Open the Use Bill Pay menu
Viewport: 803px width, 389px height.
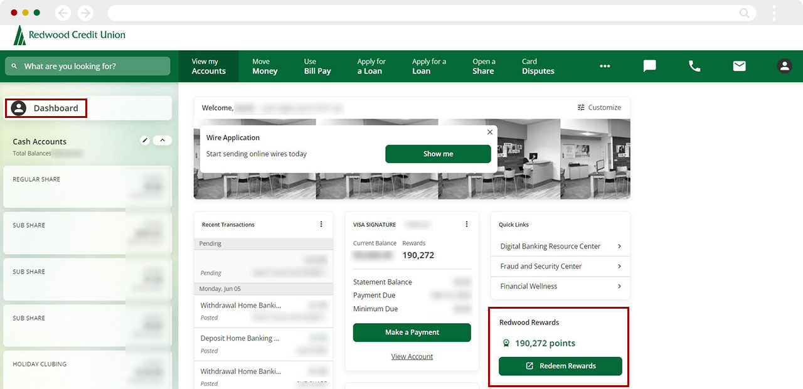317,66
